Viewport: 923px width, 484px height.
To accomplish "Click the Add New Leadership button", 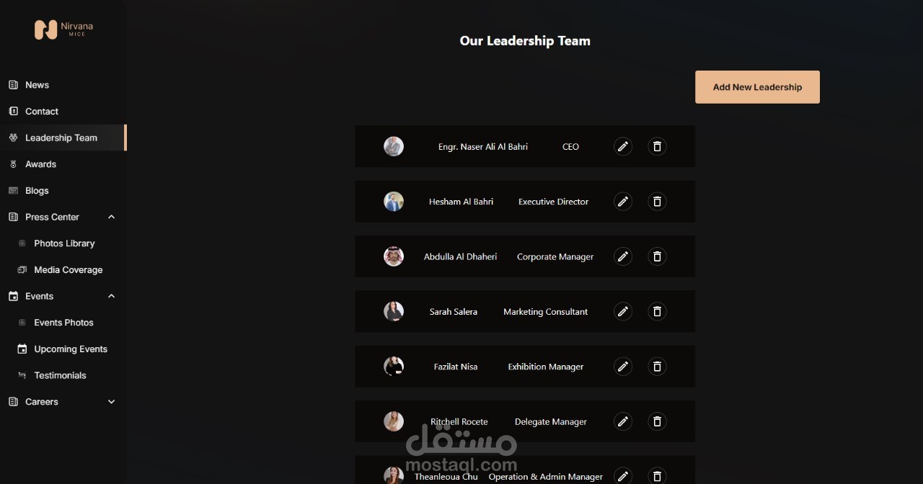I will point(757,87).
